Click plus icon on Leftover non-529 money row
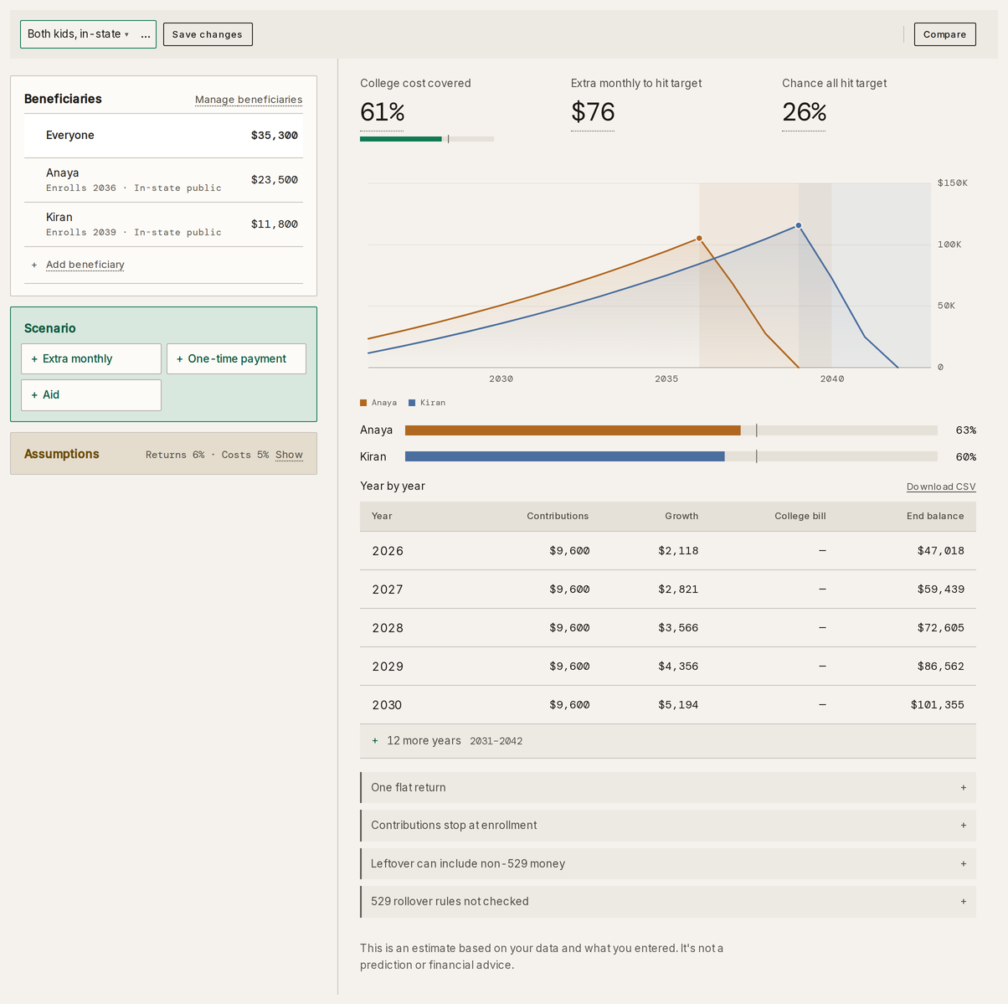Viewport: 1008px width, 1004px height. pos(964,863)
